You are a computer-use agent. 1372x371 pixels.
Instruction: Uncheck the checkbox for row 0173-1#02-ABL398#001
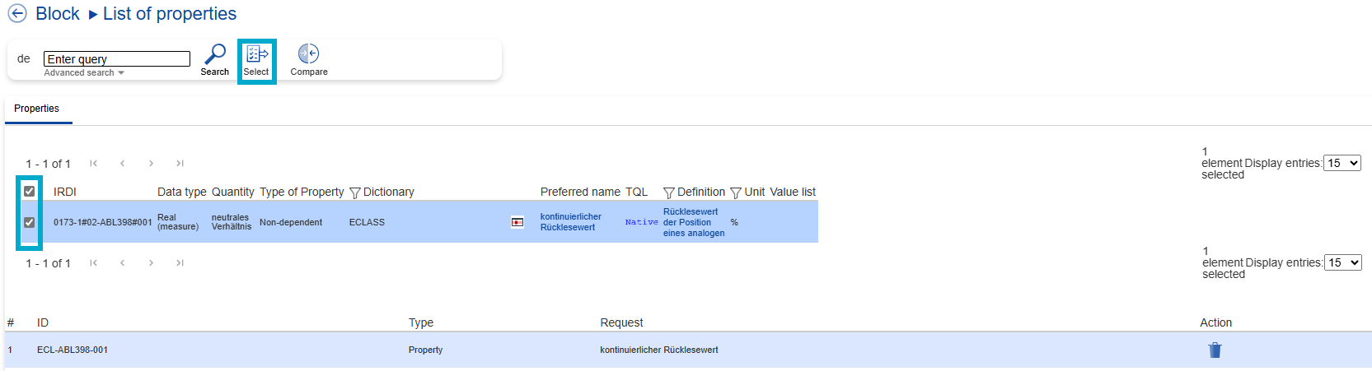30,222
